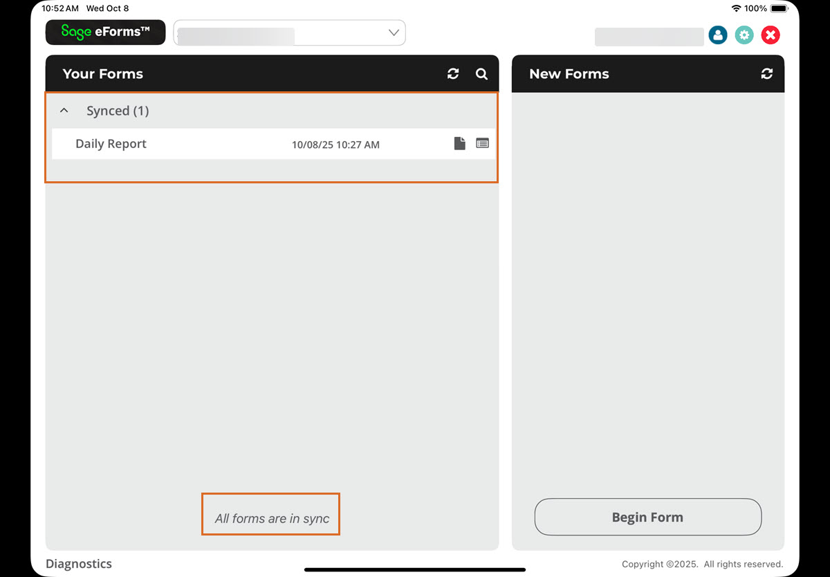Select the Daily Report form name
This screenshot has width=830, height=577.
111,144
